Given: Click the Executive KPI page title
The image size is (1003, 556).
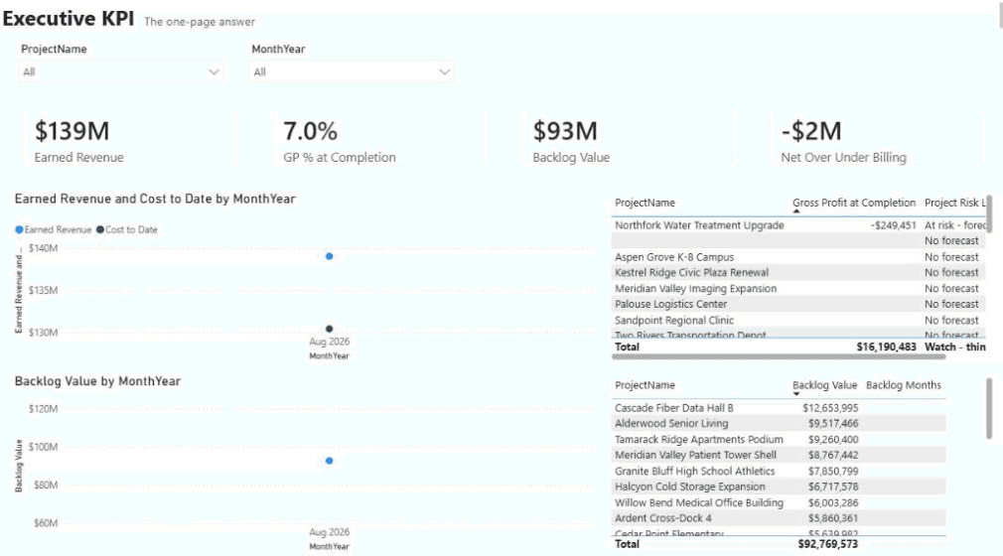Looking at the screenshot, I should click(x=69, y=19).
